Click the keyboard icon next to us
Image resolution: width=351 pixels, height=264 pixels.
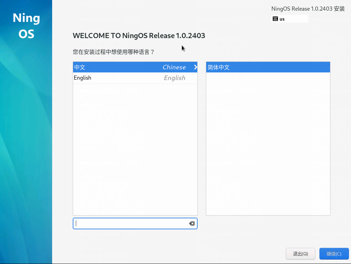tap(275, 19)
